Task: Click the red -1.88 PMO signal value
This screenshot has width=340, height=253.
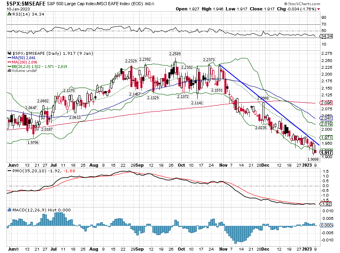Action: (69, 171)
